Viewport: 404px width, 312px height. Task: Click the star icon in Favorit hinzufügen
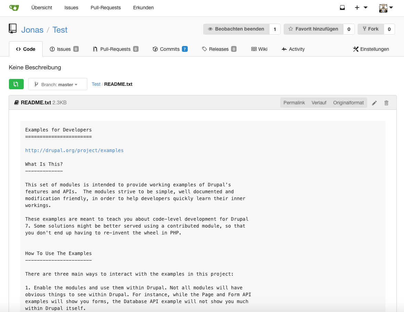click(291, 29)
